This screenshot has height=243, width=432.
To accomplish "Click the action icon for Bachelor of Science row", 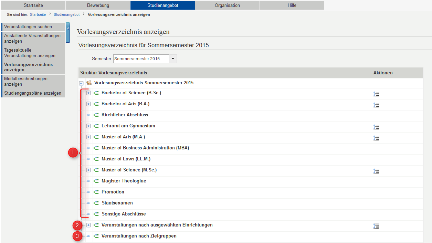I will click(x=376, y=94).
